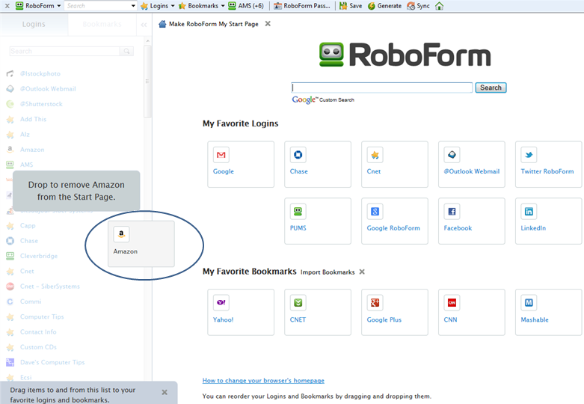Open the Facebook favorite login tile
The width and height of the screenshot is (584, 404).
[x=472, y=221]
